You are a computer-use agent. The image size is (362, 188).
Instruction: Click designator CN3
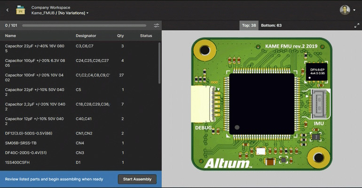point(80,153)
